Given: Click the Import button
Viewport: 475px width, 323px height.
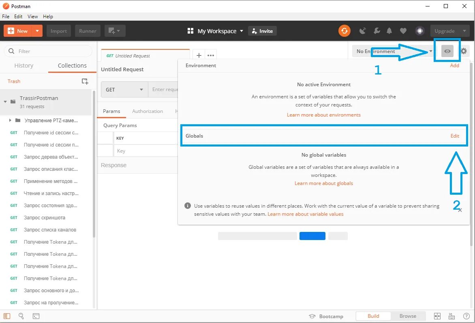Looking at the screenshot, I should [59, 31].
